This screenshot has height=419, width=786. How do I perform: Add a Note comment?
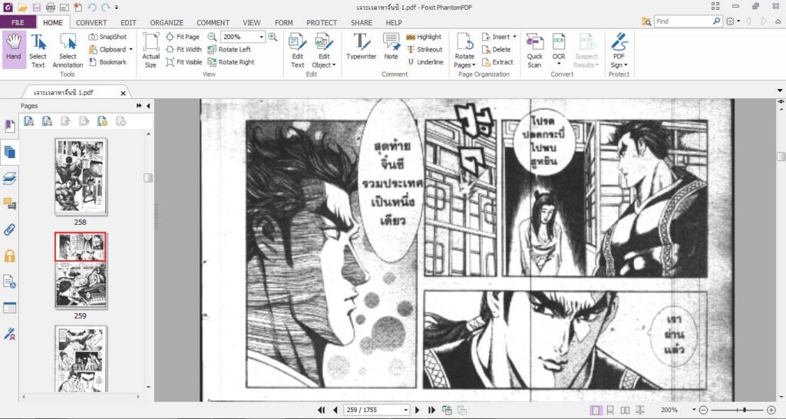click(x=391, y=47)
